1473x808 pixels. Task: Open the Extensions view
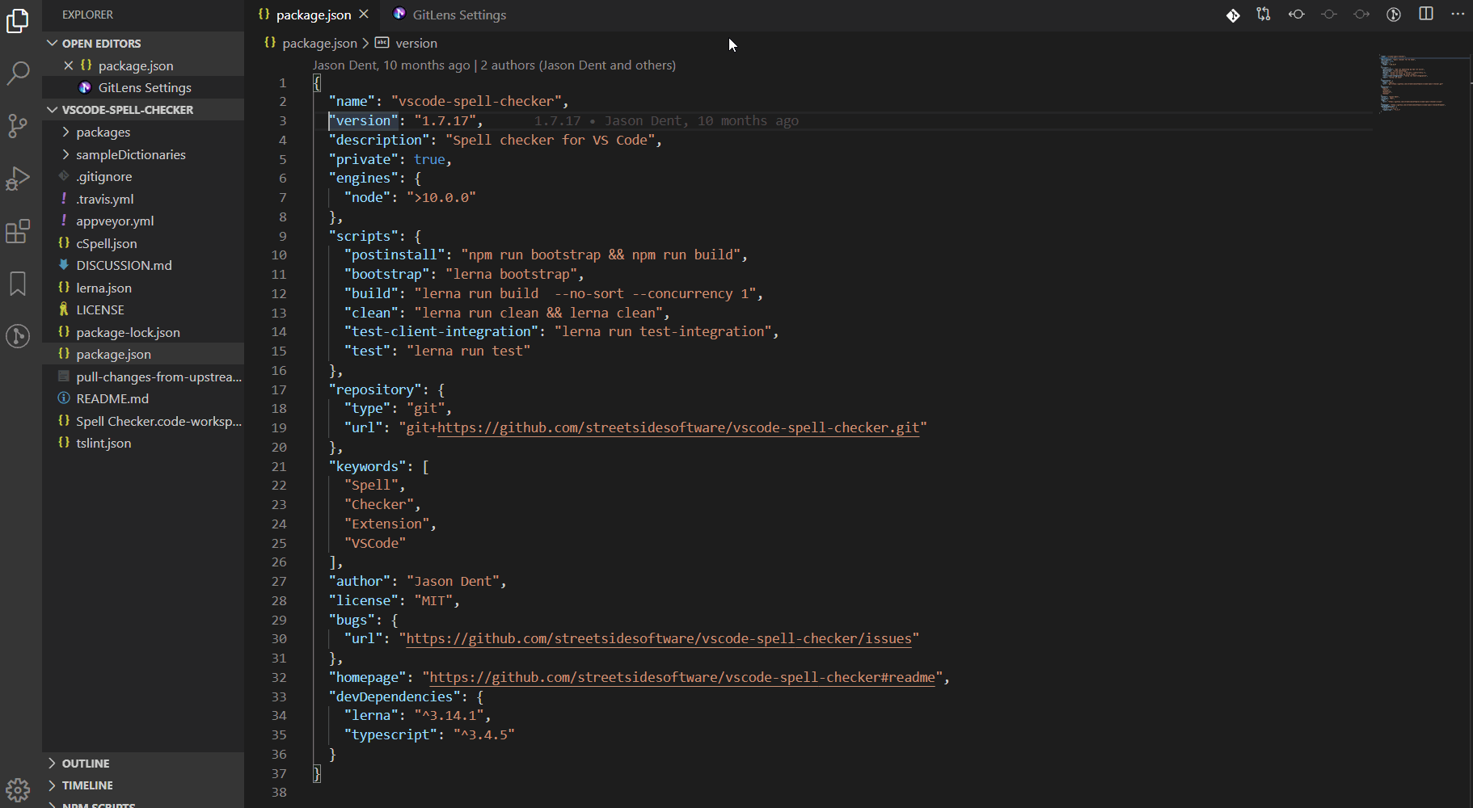coord(18,232)
